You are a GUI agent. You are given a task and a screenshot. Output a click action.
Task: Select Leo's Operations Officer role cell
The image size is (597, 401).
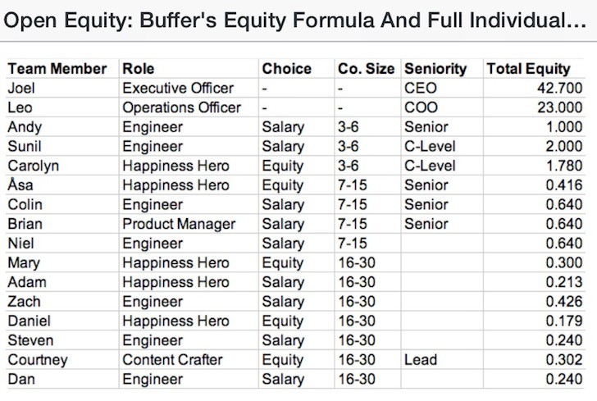182,107
